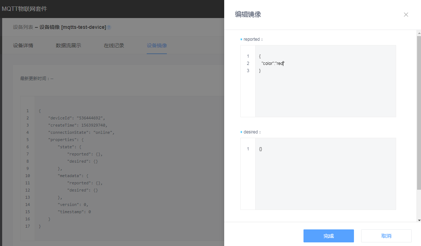Switch to the 数据流展示 tab
Image resolution: width=421 pixels, height=246 pixels.
point(68,45)
